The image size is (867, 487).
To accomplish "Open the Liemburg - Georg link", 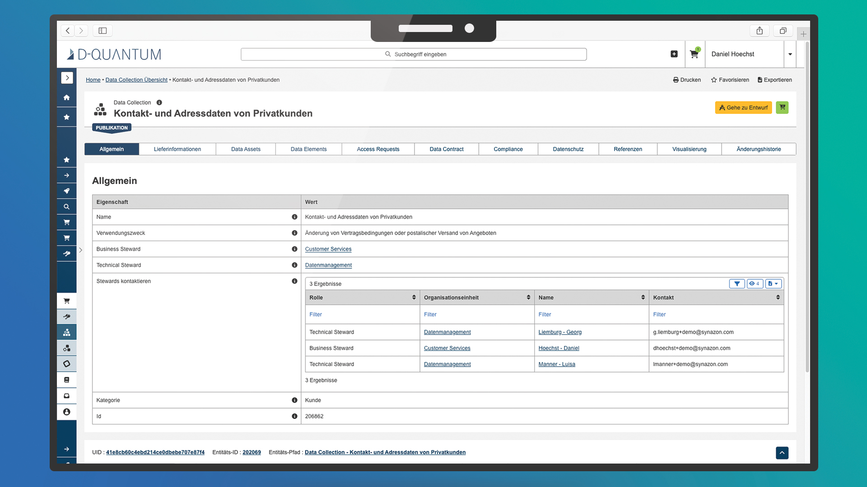I will click(x=560, y=332).
